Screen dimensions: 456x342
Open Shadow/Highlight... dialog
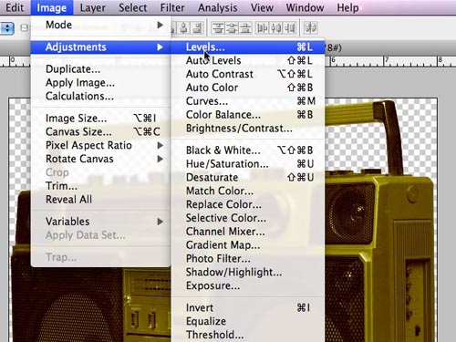coord(248,272)
